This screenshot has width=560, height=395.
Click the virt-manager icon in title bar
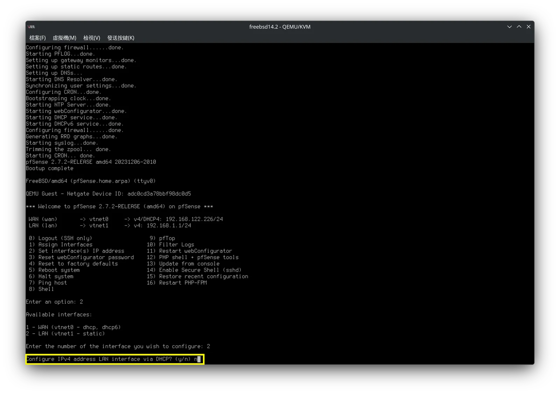click(x=31, y=27)
